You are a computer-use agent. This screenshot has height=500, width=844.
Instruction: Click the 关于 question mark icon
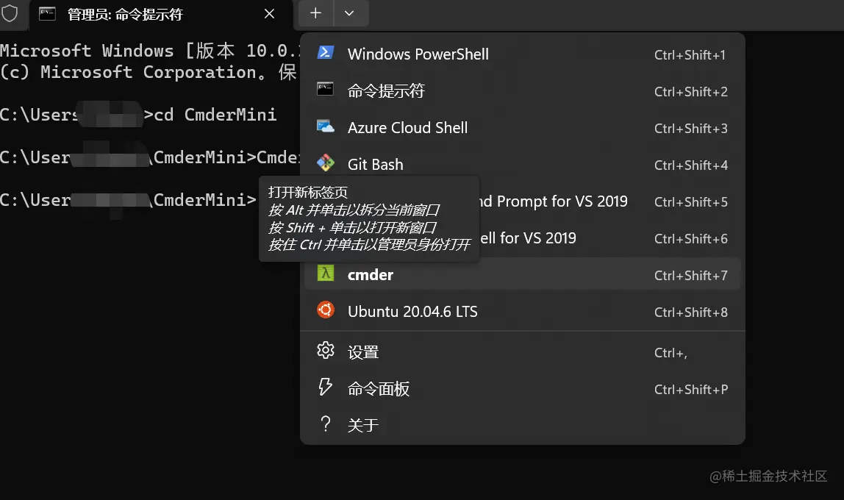tap(326, 425)
